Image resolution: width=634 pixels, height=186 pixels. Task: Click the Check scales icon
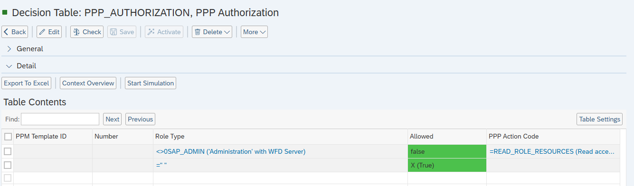pos(76,32)
